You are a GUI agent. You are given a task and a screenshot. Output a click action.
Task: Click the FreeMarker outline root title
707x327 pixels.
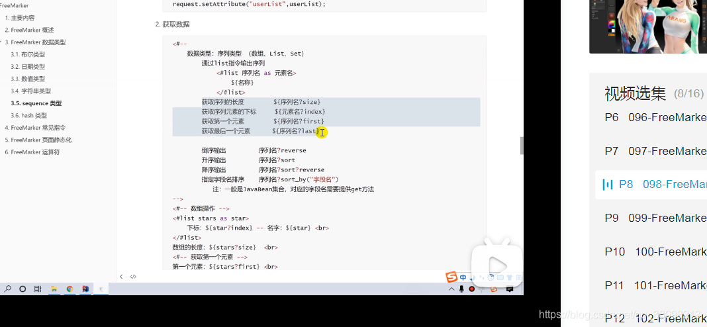14,5
